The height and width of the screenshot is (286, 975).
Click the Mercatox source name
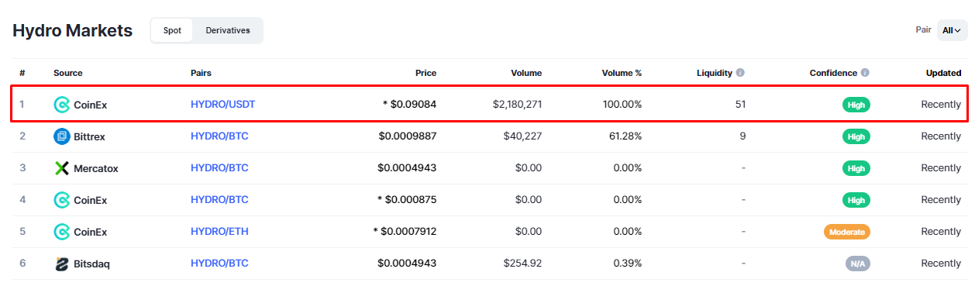click(x=96, y=168)
